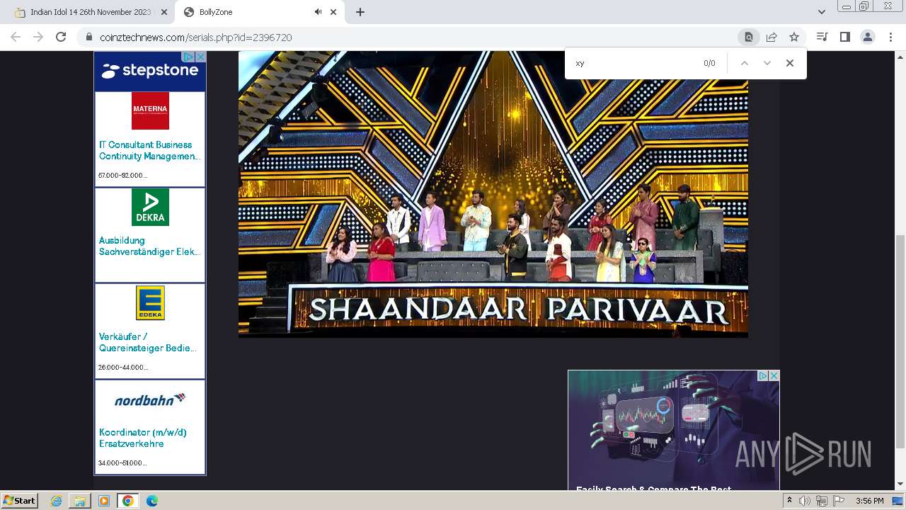This screenshot has height=510, width=906.
Task: Click the 3:56 PM clock
Action: (869, 501)
